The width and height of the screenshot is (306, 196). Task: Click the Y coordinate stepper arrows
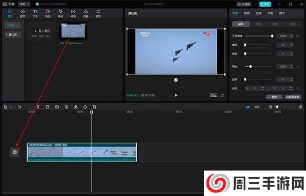[x=291, y=88]
